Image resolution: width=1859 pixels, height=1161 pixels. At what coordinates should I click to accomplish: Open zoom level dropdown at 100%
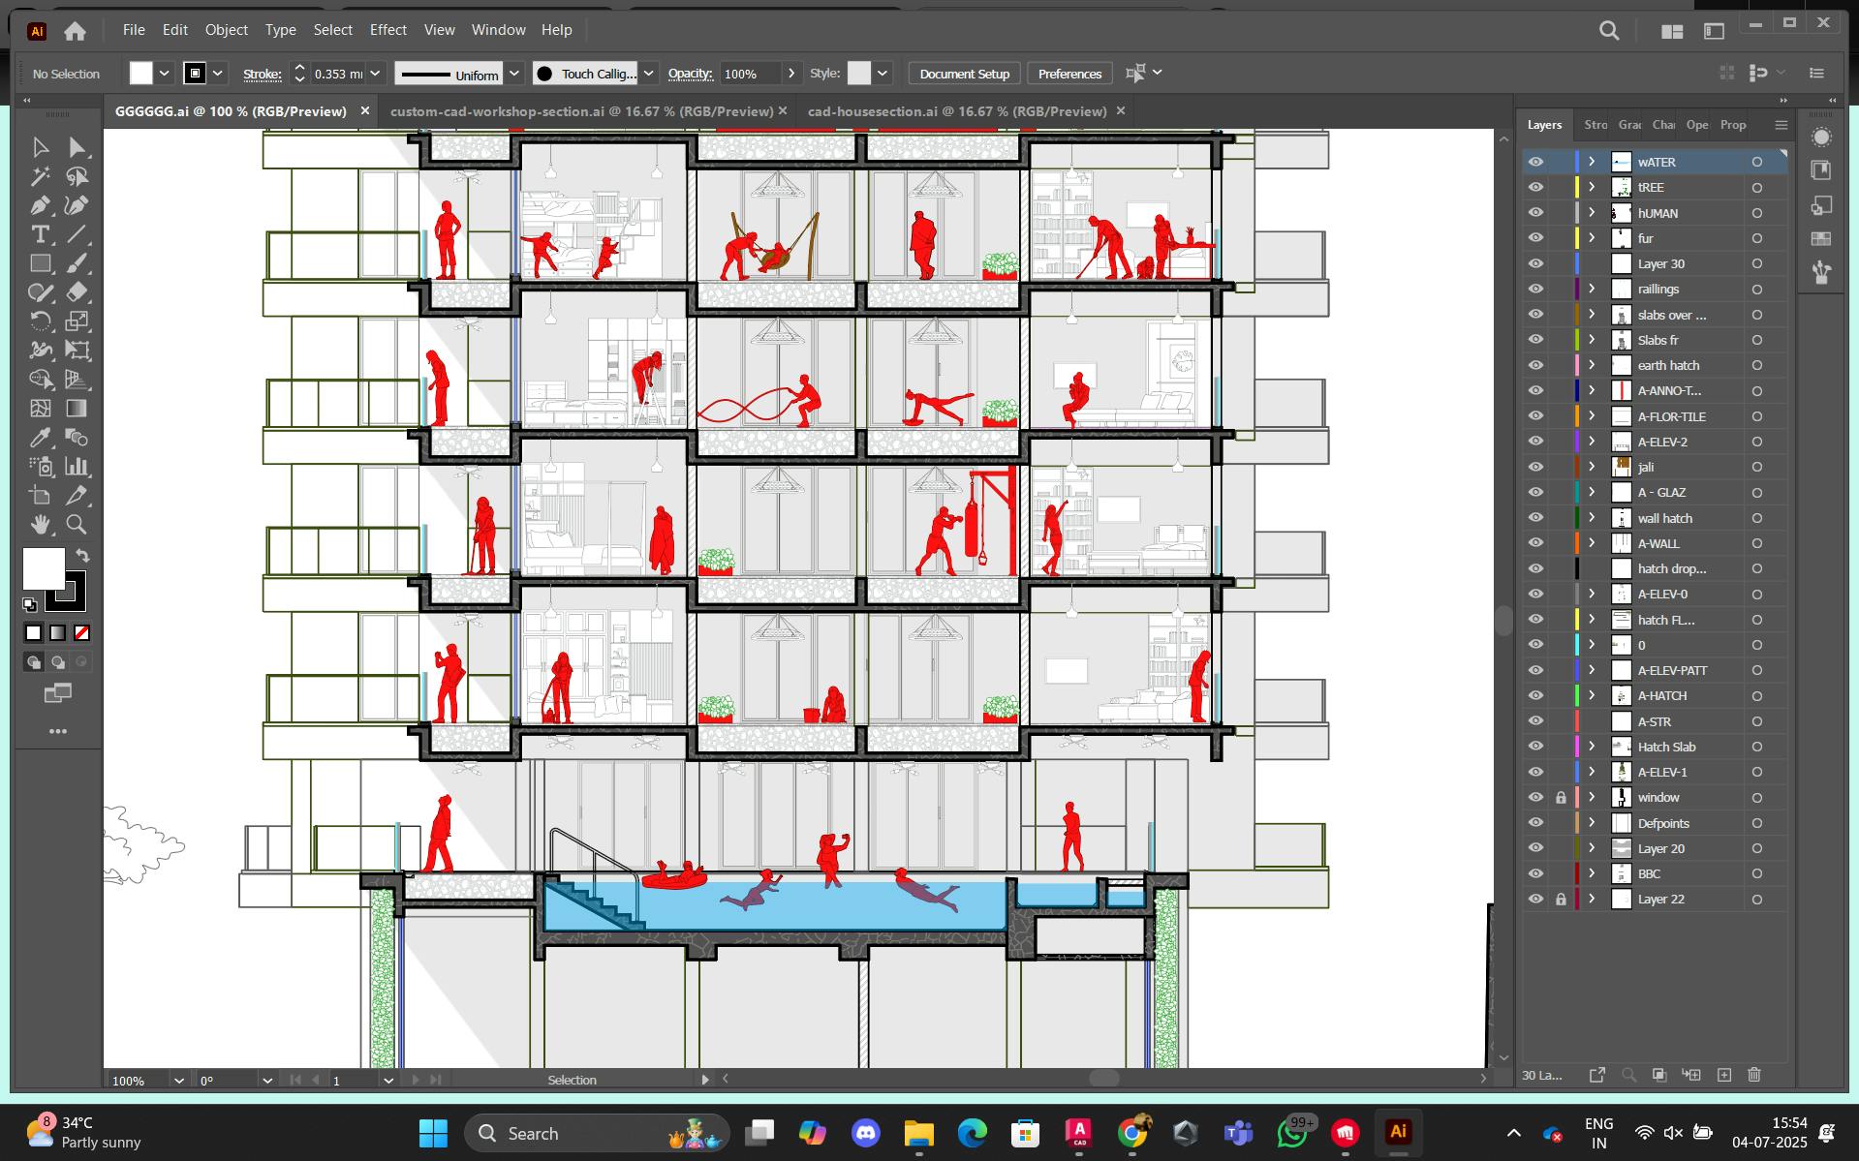point(178,1080)
